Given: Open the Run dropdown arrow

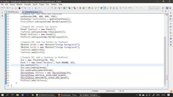Looking at the screenshot, I should [67, 8].
